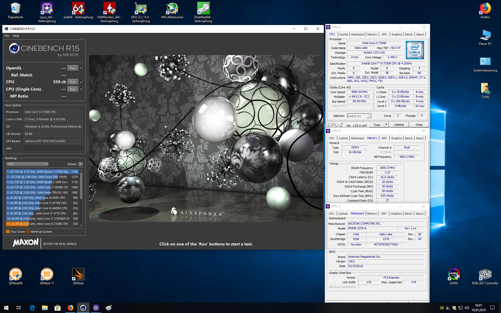Switch to Cinebench in the taskbar

(x=83, y=308)
